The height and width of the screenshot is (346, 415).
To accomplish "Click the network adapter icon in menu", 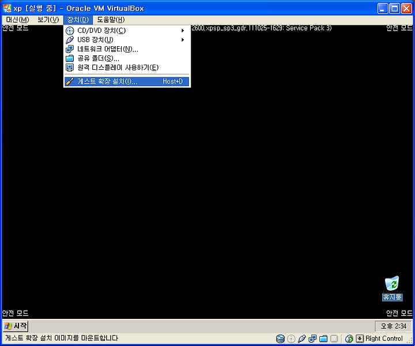I will coord(70,49).
